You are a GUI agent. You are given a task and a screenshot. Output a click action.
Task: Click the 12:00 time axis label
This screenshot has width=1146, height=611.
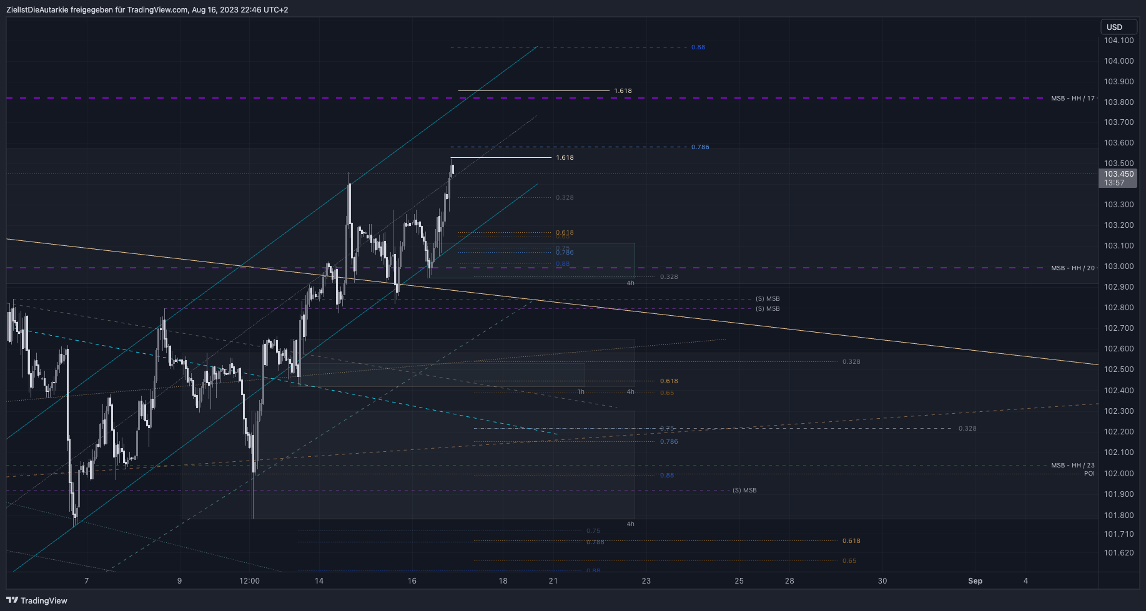click(x=249, y=581)
